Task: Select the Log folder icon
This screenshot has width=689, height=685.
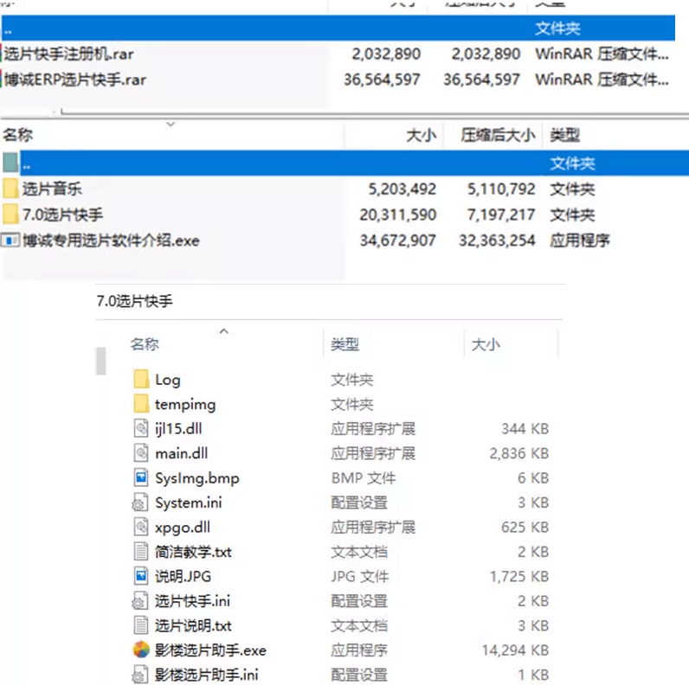Action: [142, 380]
